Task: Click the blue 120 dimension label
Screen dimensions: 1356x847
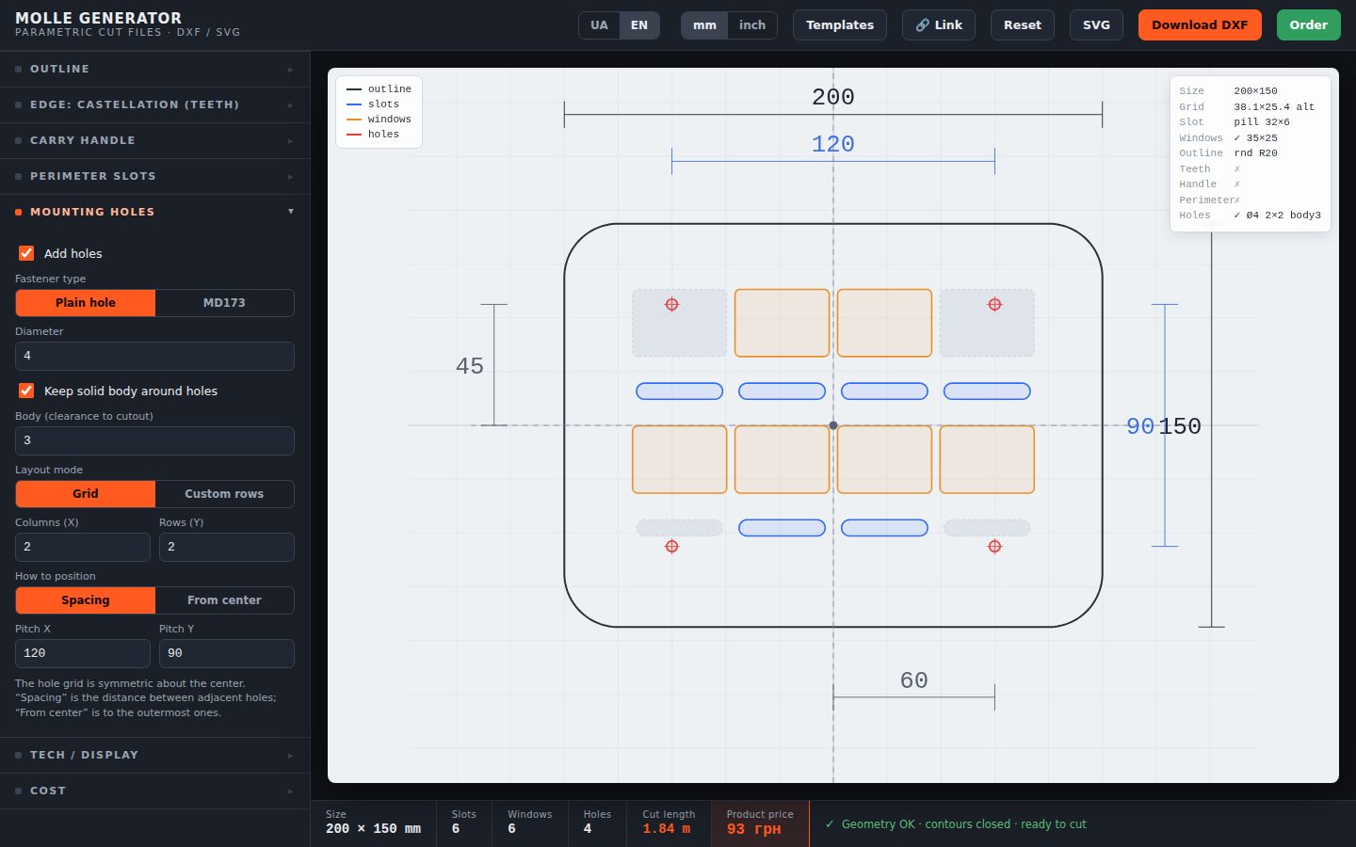Action: (x=833, y=144)
